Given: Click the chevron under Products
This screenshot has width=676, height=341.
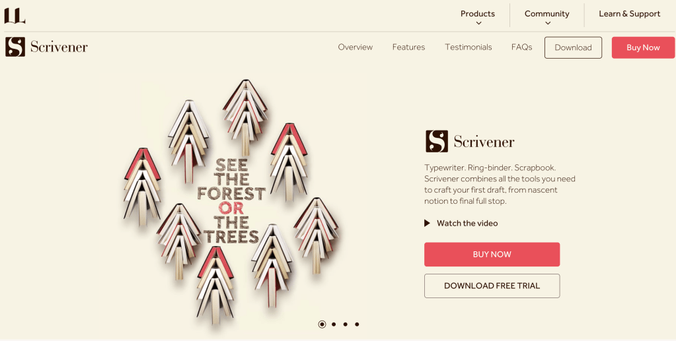Looking at the screenshot, I should (x=478, y=23).
